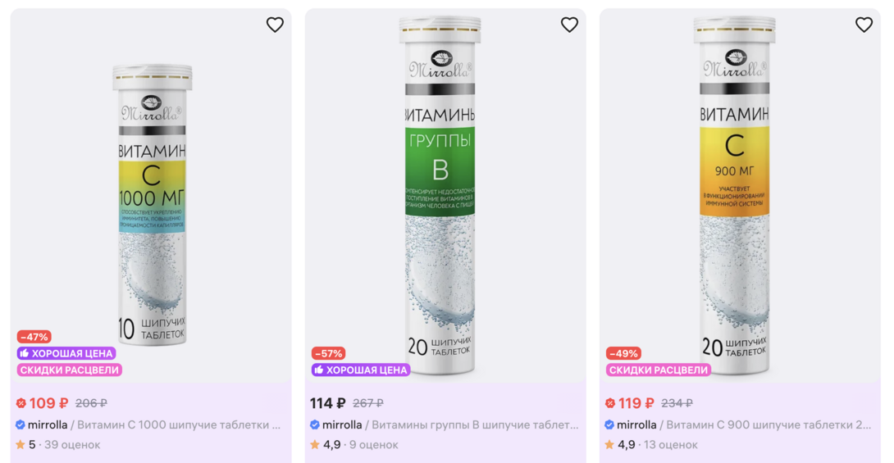894x463 pixels.
Task: Open the Vitamins group B product image
Action: tap(439, 197)
